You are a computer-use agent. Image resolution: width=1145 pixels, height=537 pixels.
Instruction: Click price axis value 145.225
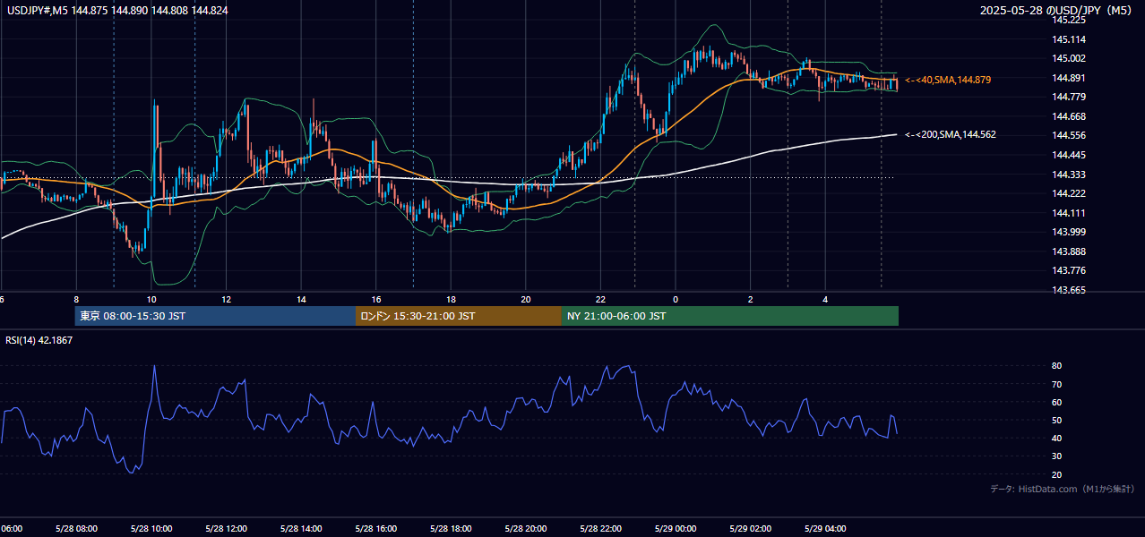click(1069, 20)
